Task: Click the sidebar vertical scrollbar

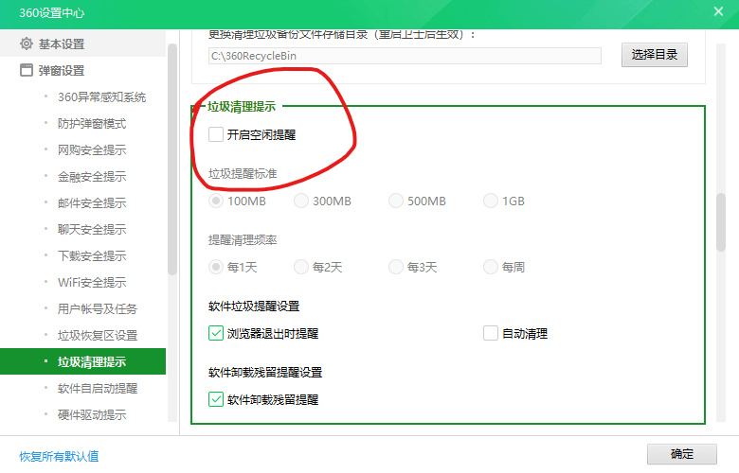Action: coord(172,159)
